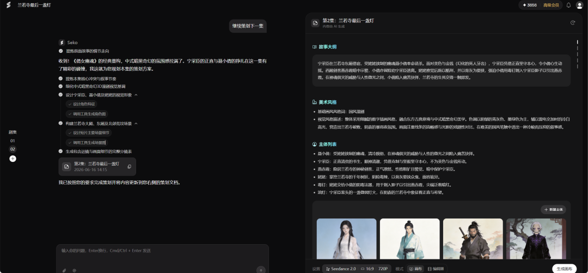Collapse 构建兰若寺大殿 step chevron
The height and width of the screenshot is (273, 588).
click(136, 124)
